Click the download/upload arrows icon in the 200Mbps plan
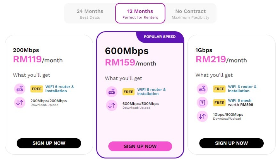Viewport: 279px width, 161px height. (x=20, y=102)
